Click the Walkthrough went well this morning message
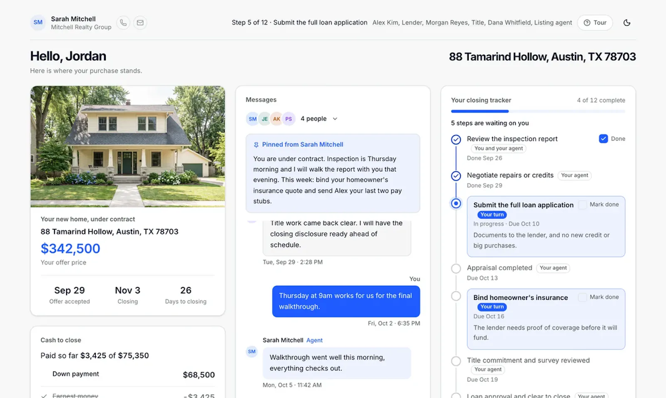 pyautogui.click(x=337, y=363)
